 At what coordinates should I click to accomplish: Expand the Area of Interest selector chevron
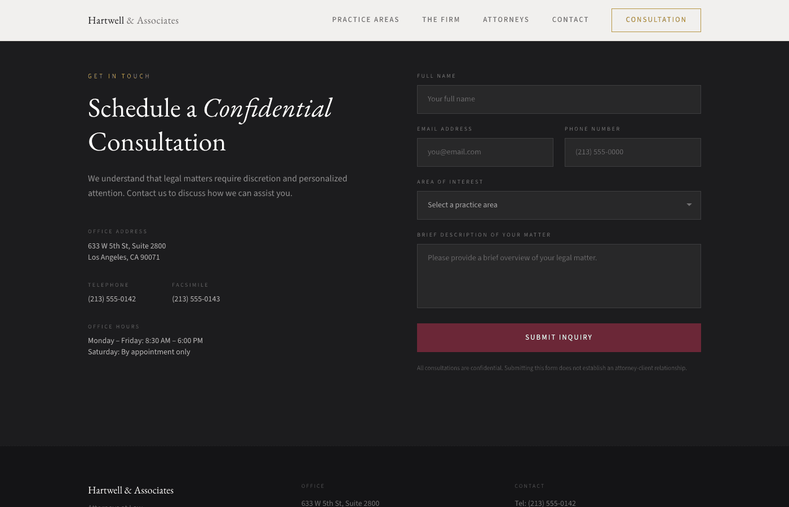[689, 205]
